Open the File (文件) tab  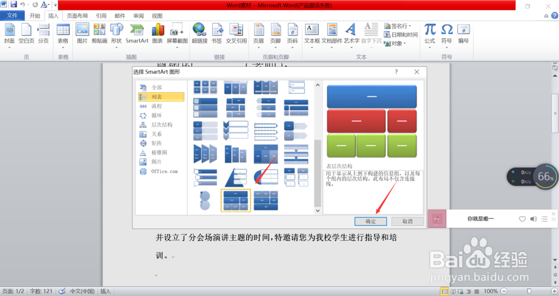[x=12, y=16]
